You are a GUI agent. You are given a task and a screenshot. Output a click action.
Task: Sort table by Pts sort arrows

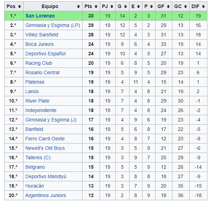(x=96, y=6)
